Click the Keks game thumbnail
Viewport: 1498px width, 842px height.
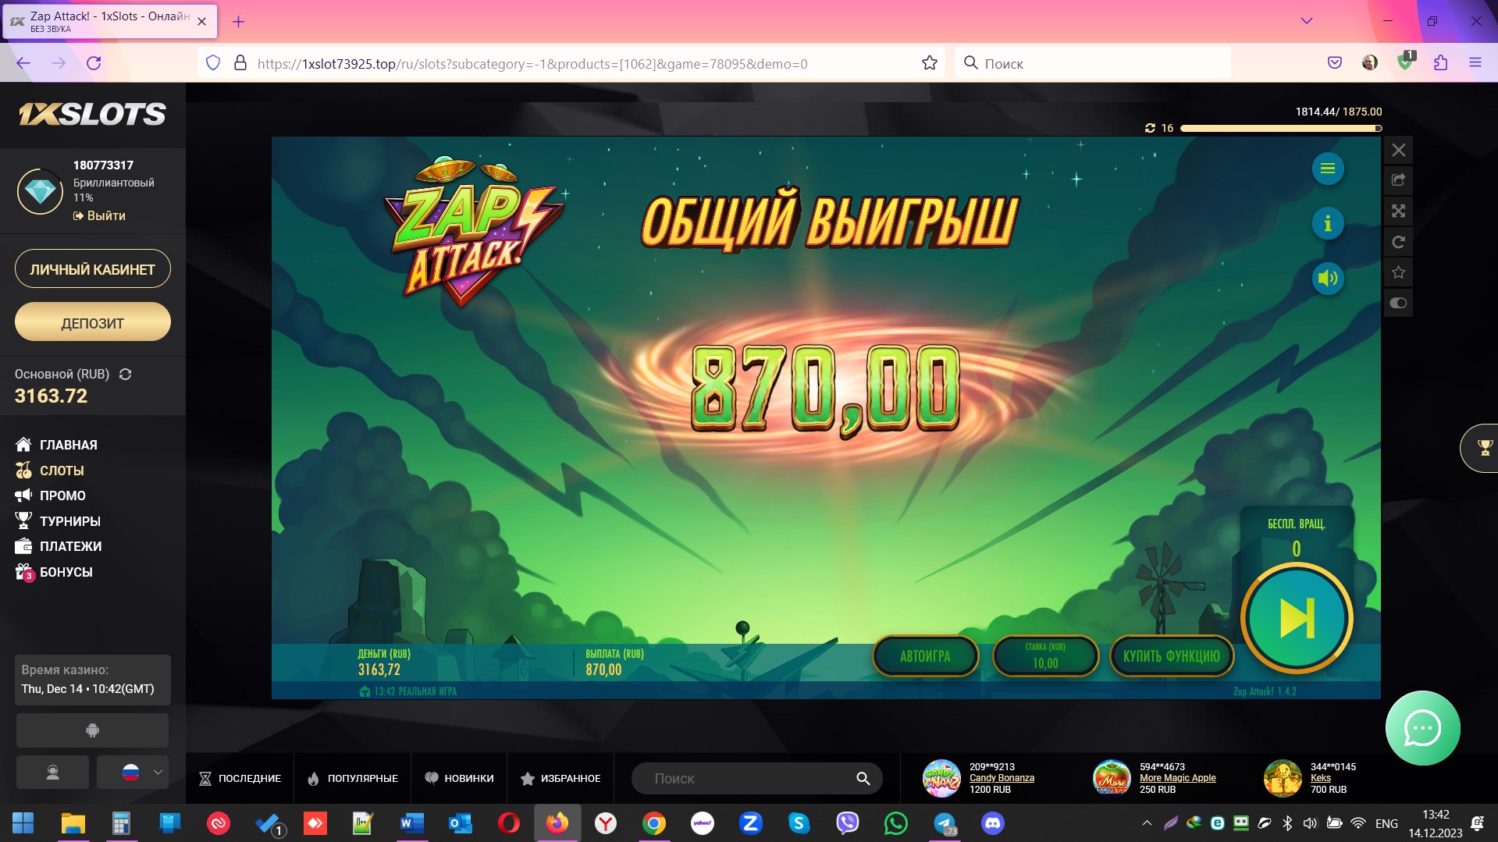(x=1283, y=778)
